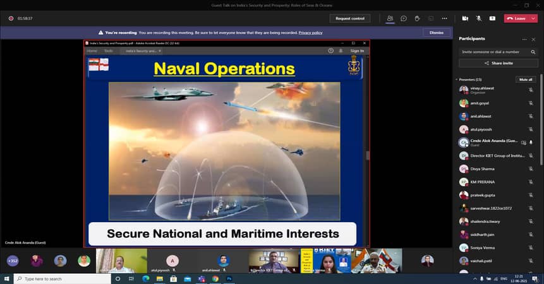
Task: Toggle the microphone mute button
Action: click(478, 18)
